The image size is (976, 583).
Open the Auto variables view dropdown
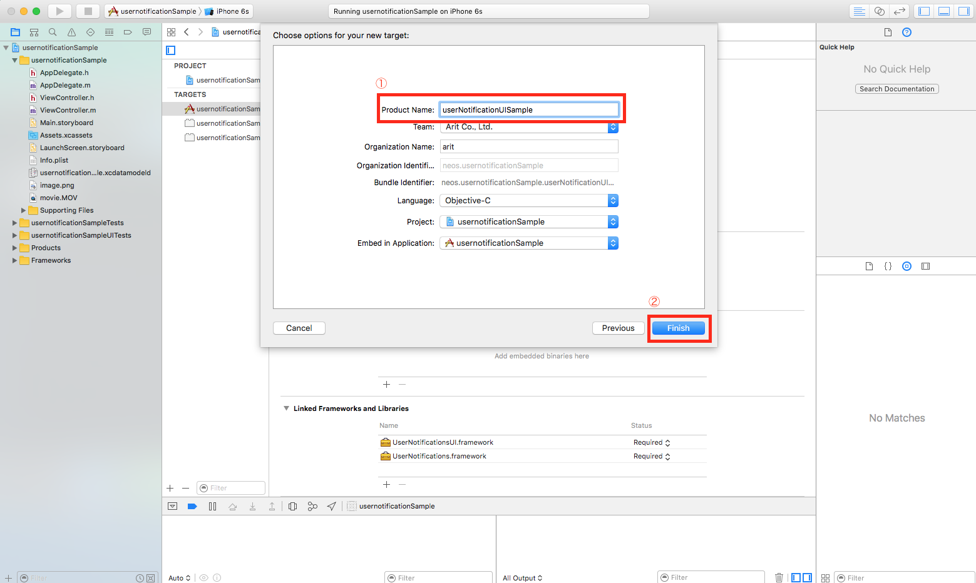pyautogui.click(x=179, y=578)
